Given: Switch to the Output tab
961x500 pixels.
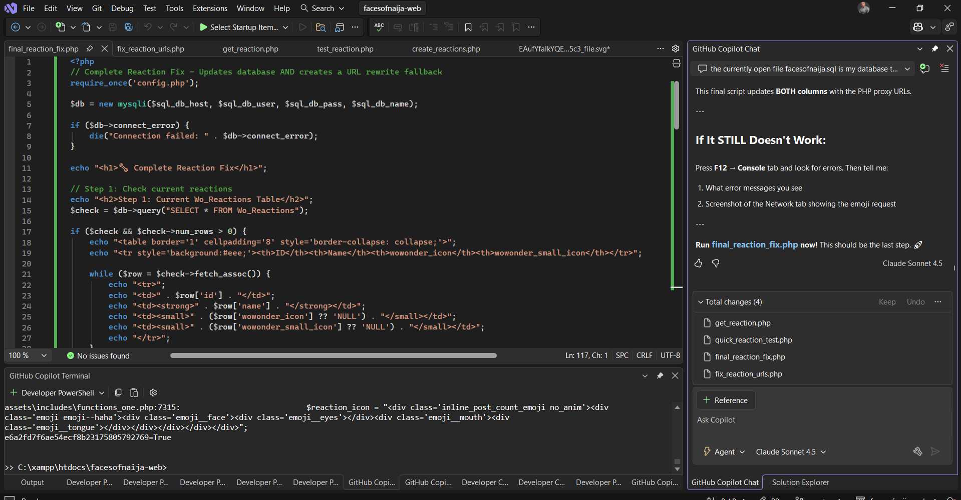Looking at the screenshot, I should 33,482.
